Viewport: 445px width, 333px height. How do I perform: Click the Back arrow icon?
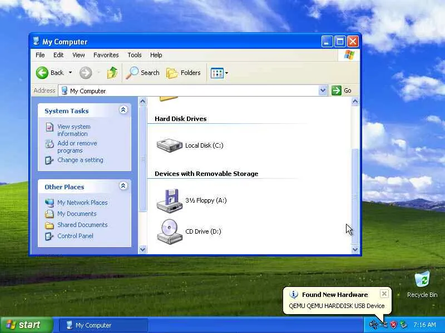42,73
